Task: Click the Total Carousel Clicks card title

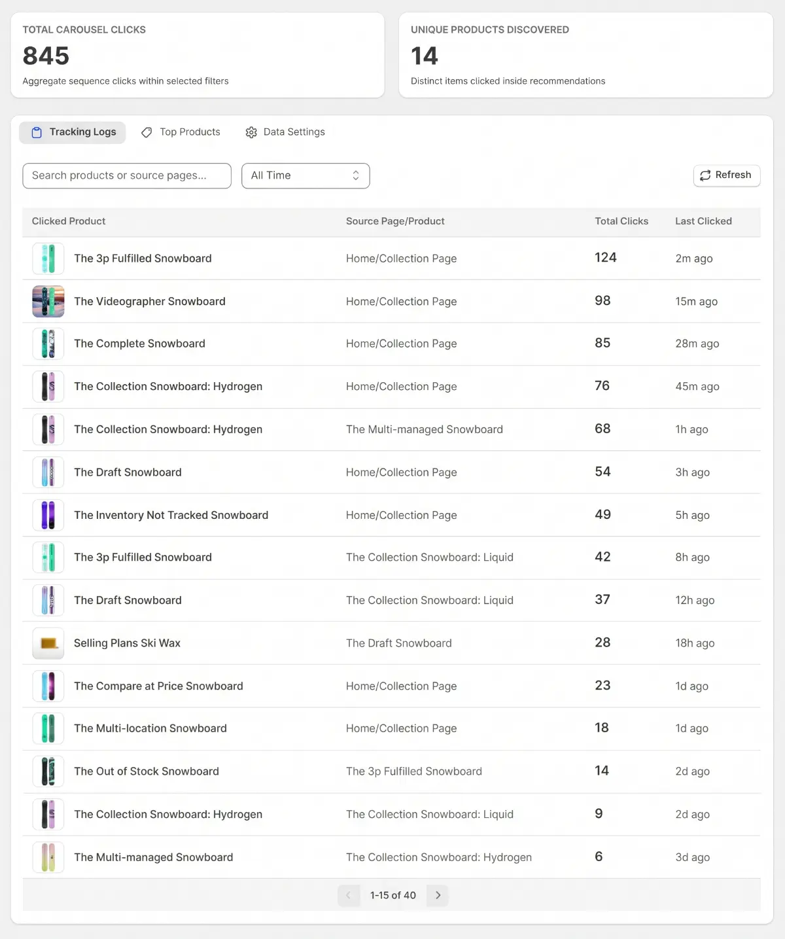Action: tap(84, 30)
